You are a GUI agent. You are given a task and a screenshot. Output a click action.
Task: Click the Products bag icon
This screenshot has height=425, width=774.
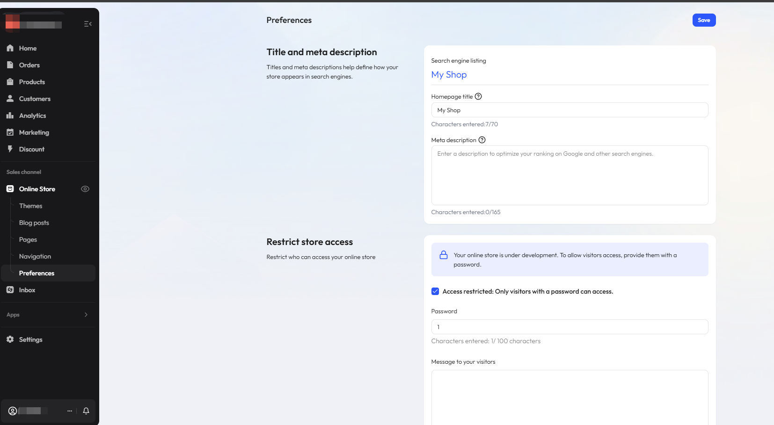pos(10,82)
